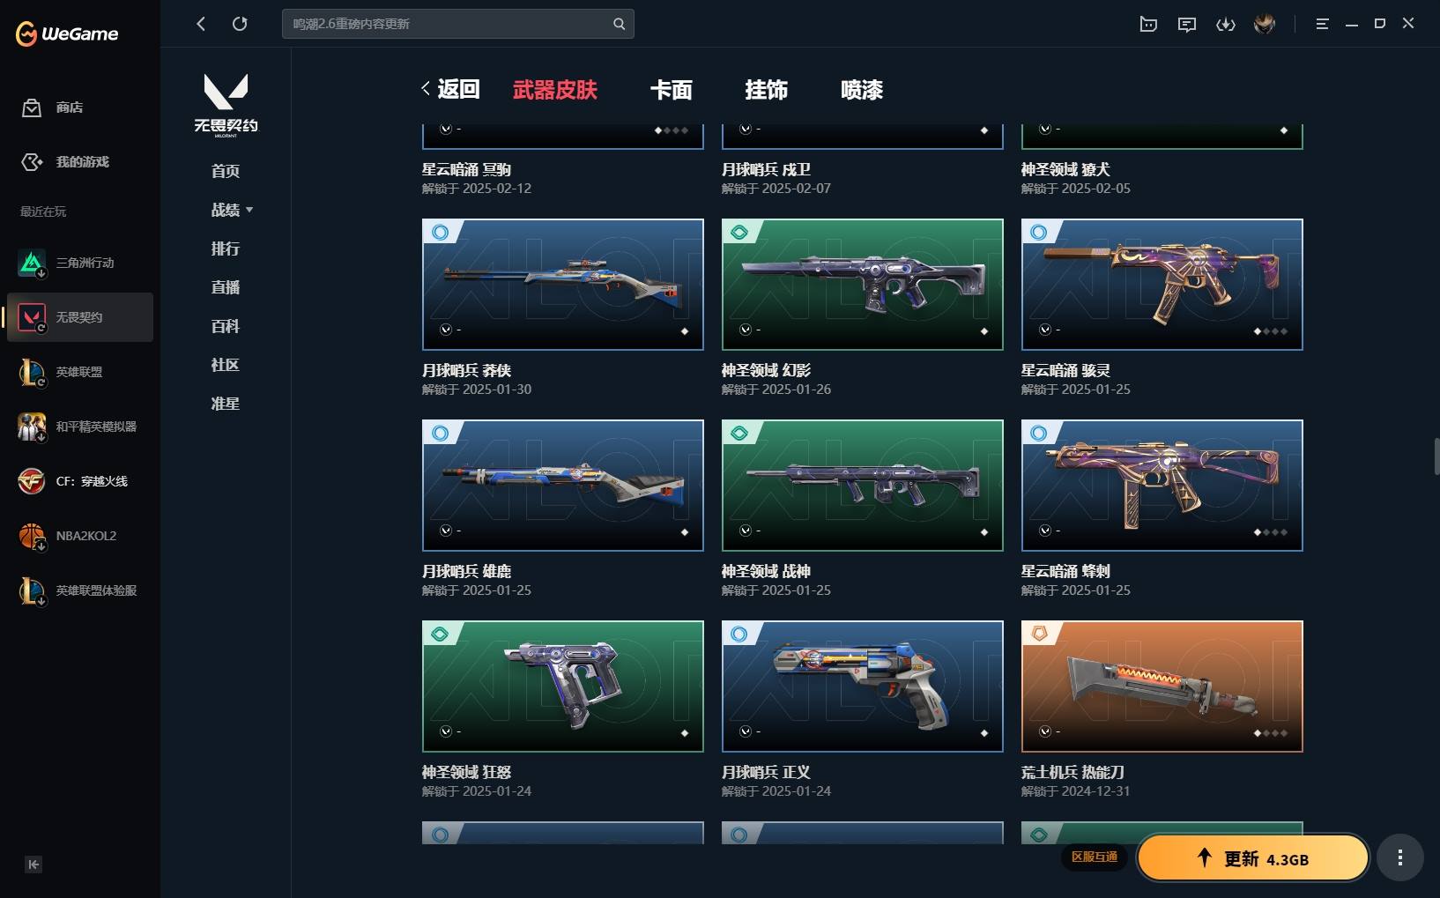Click the user avatar icon

pos(1265,24)
